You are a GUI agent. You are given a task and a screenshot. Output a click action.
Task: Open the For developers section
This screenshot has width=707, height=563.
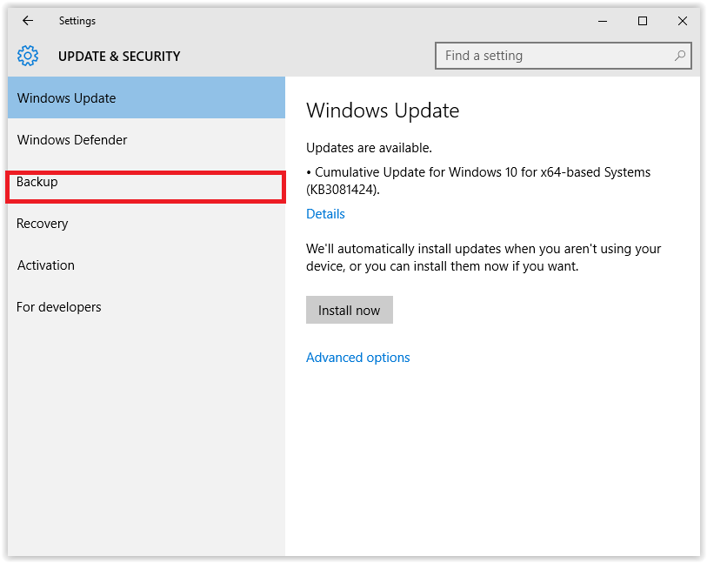point(147,307)
